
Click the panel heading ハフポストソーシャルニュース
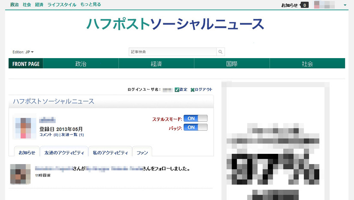tap(54, 101)
